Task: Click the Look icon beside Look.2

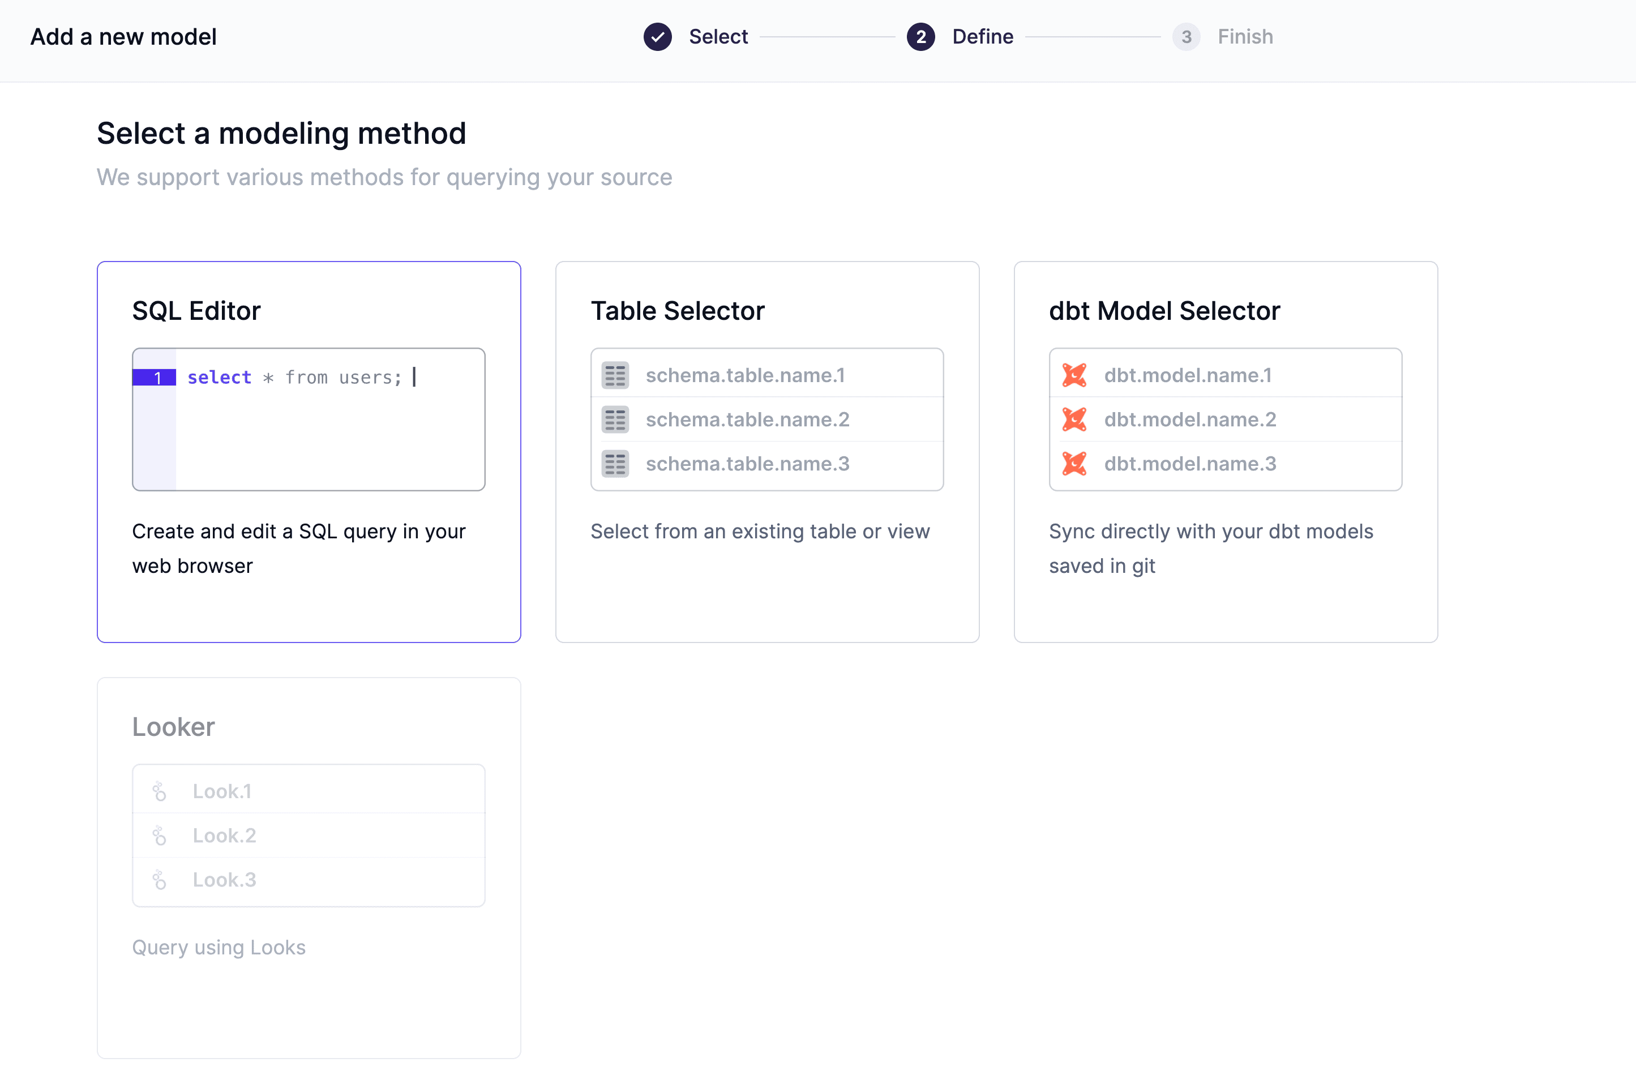Action: pyautogui.click(x=161, y=835)
